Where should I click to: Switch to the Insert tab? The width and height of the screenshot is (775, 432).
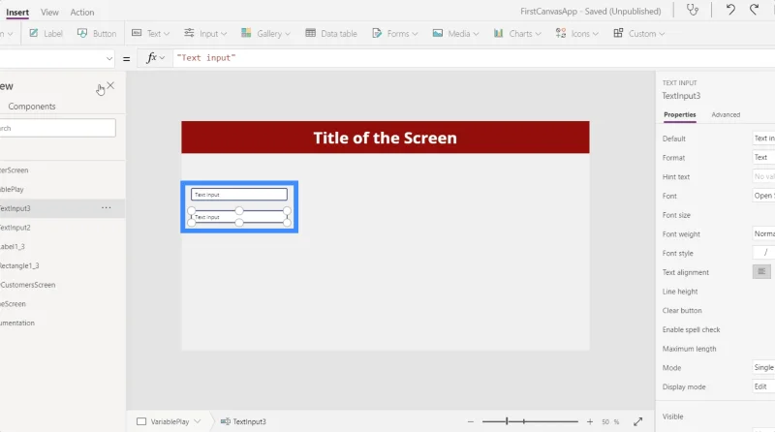17,13
